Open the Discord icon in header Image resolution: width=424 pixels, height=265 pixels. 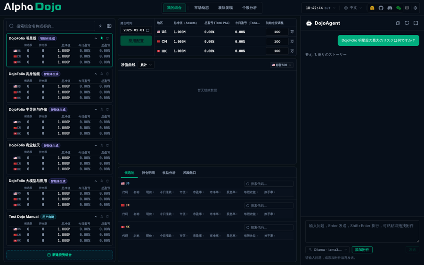tap(390, 8)
